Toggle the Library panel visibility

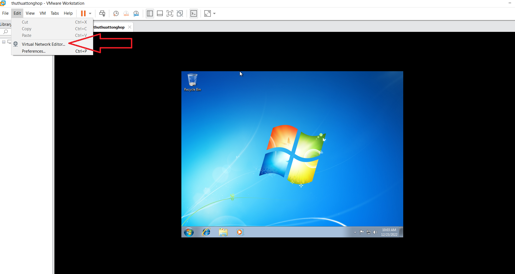tap(150, 13)
